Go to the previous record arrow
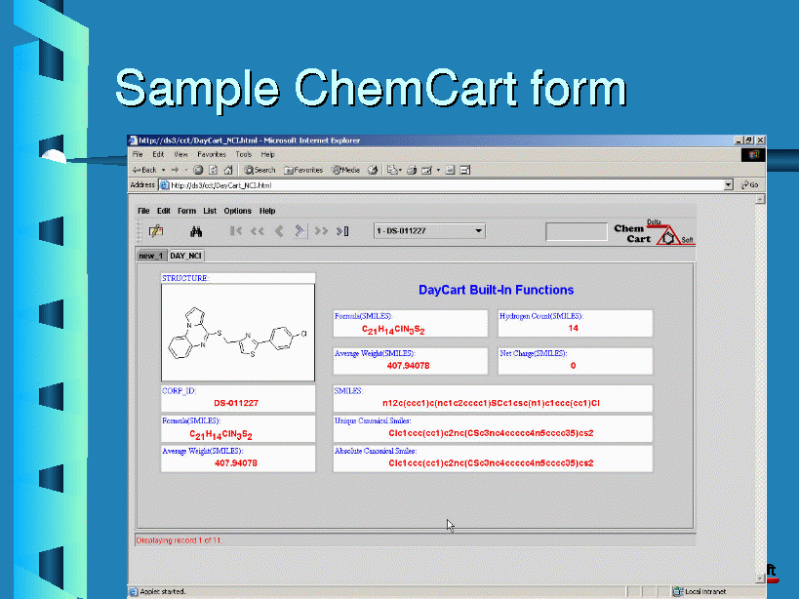 279,231
